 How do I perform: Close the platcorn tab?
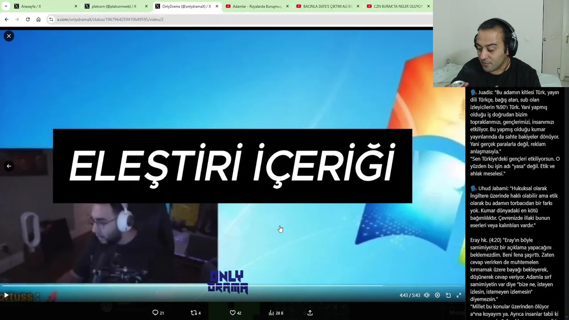[146, 6]
